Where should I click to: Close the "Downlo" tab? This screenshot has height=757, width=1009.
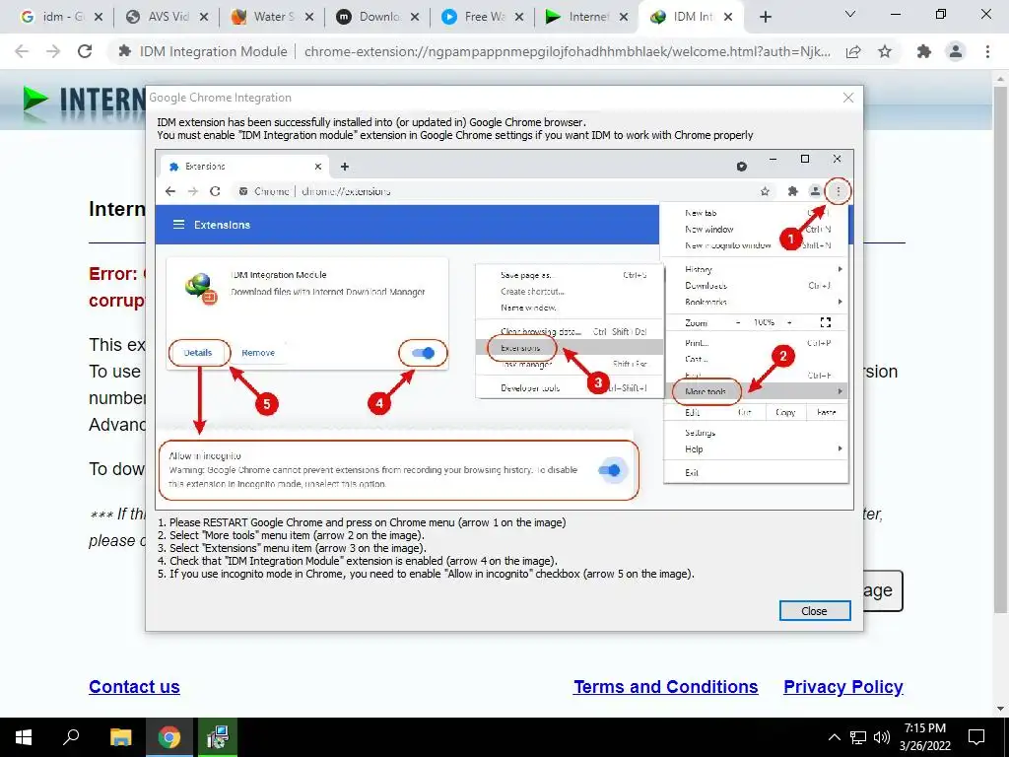[415, 18]
